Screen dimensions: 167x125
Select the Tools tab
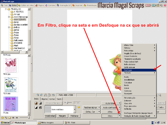(x=59, y=99)
